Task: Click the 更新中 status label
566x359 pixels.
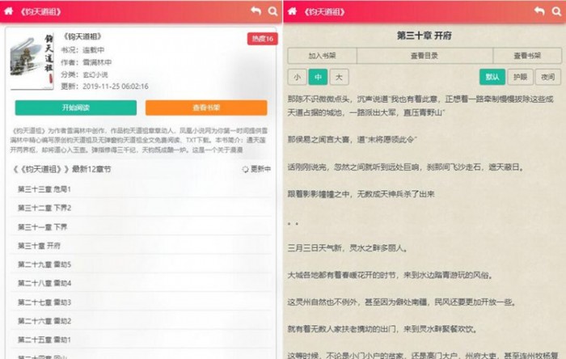Action: 260,169
